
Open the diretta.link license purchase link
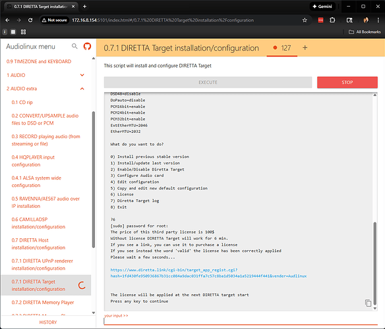(x=208, y=273)
